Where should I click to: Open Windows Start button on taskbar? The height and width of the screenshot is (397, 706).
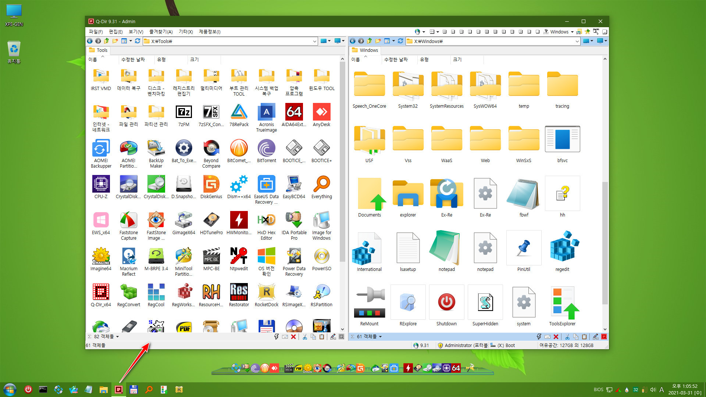click(10, 389)
